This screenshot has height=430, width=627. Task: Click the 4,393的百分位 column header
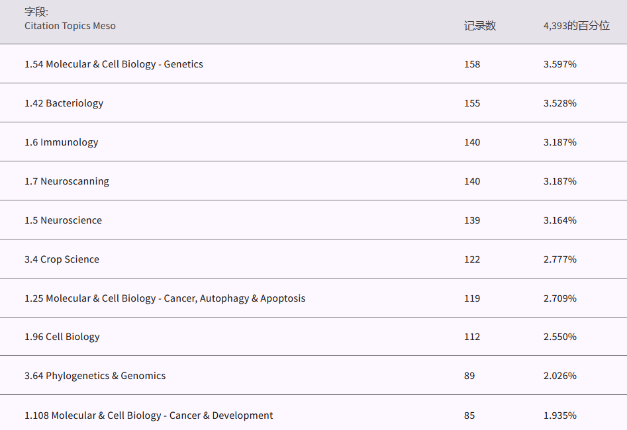(x=576, y=26)
